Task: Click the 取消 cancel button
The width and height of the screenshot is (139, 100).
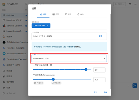Action: click(95, 92)
